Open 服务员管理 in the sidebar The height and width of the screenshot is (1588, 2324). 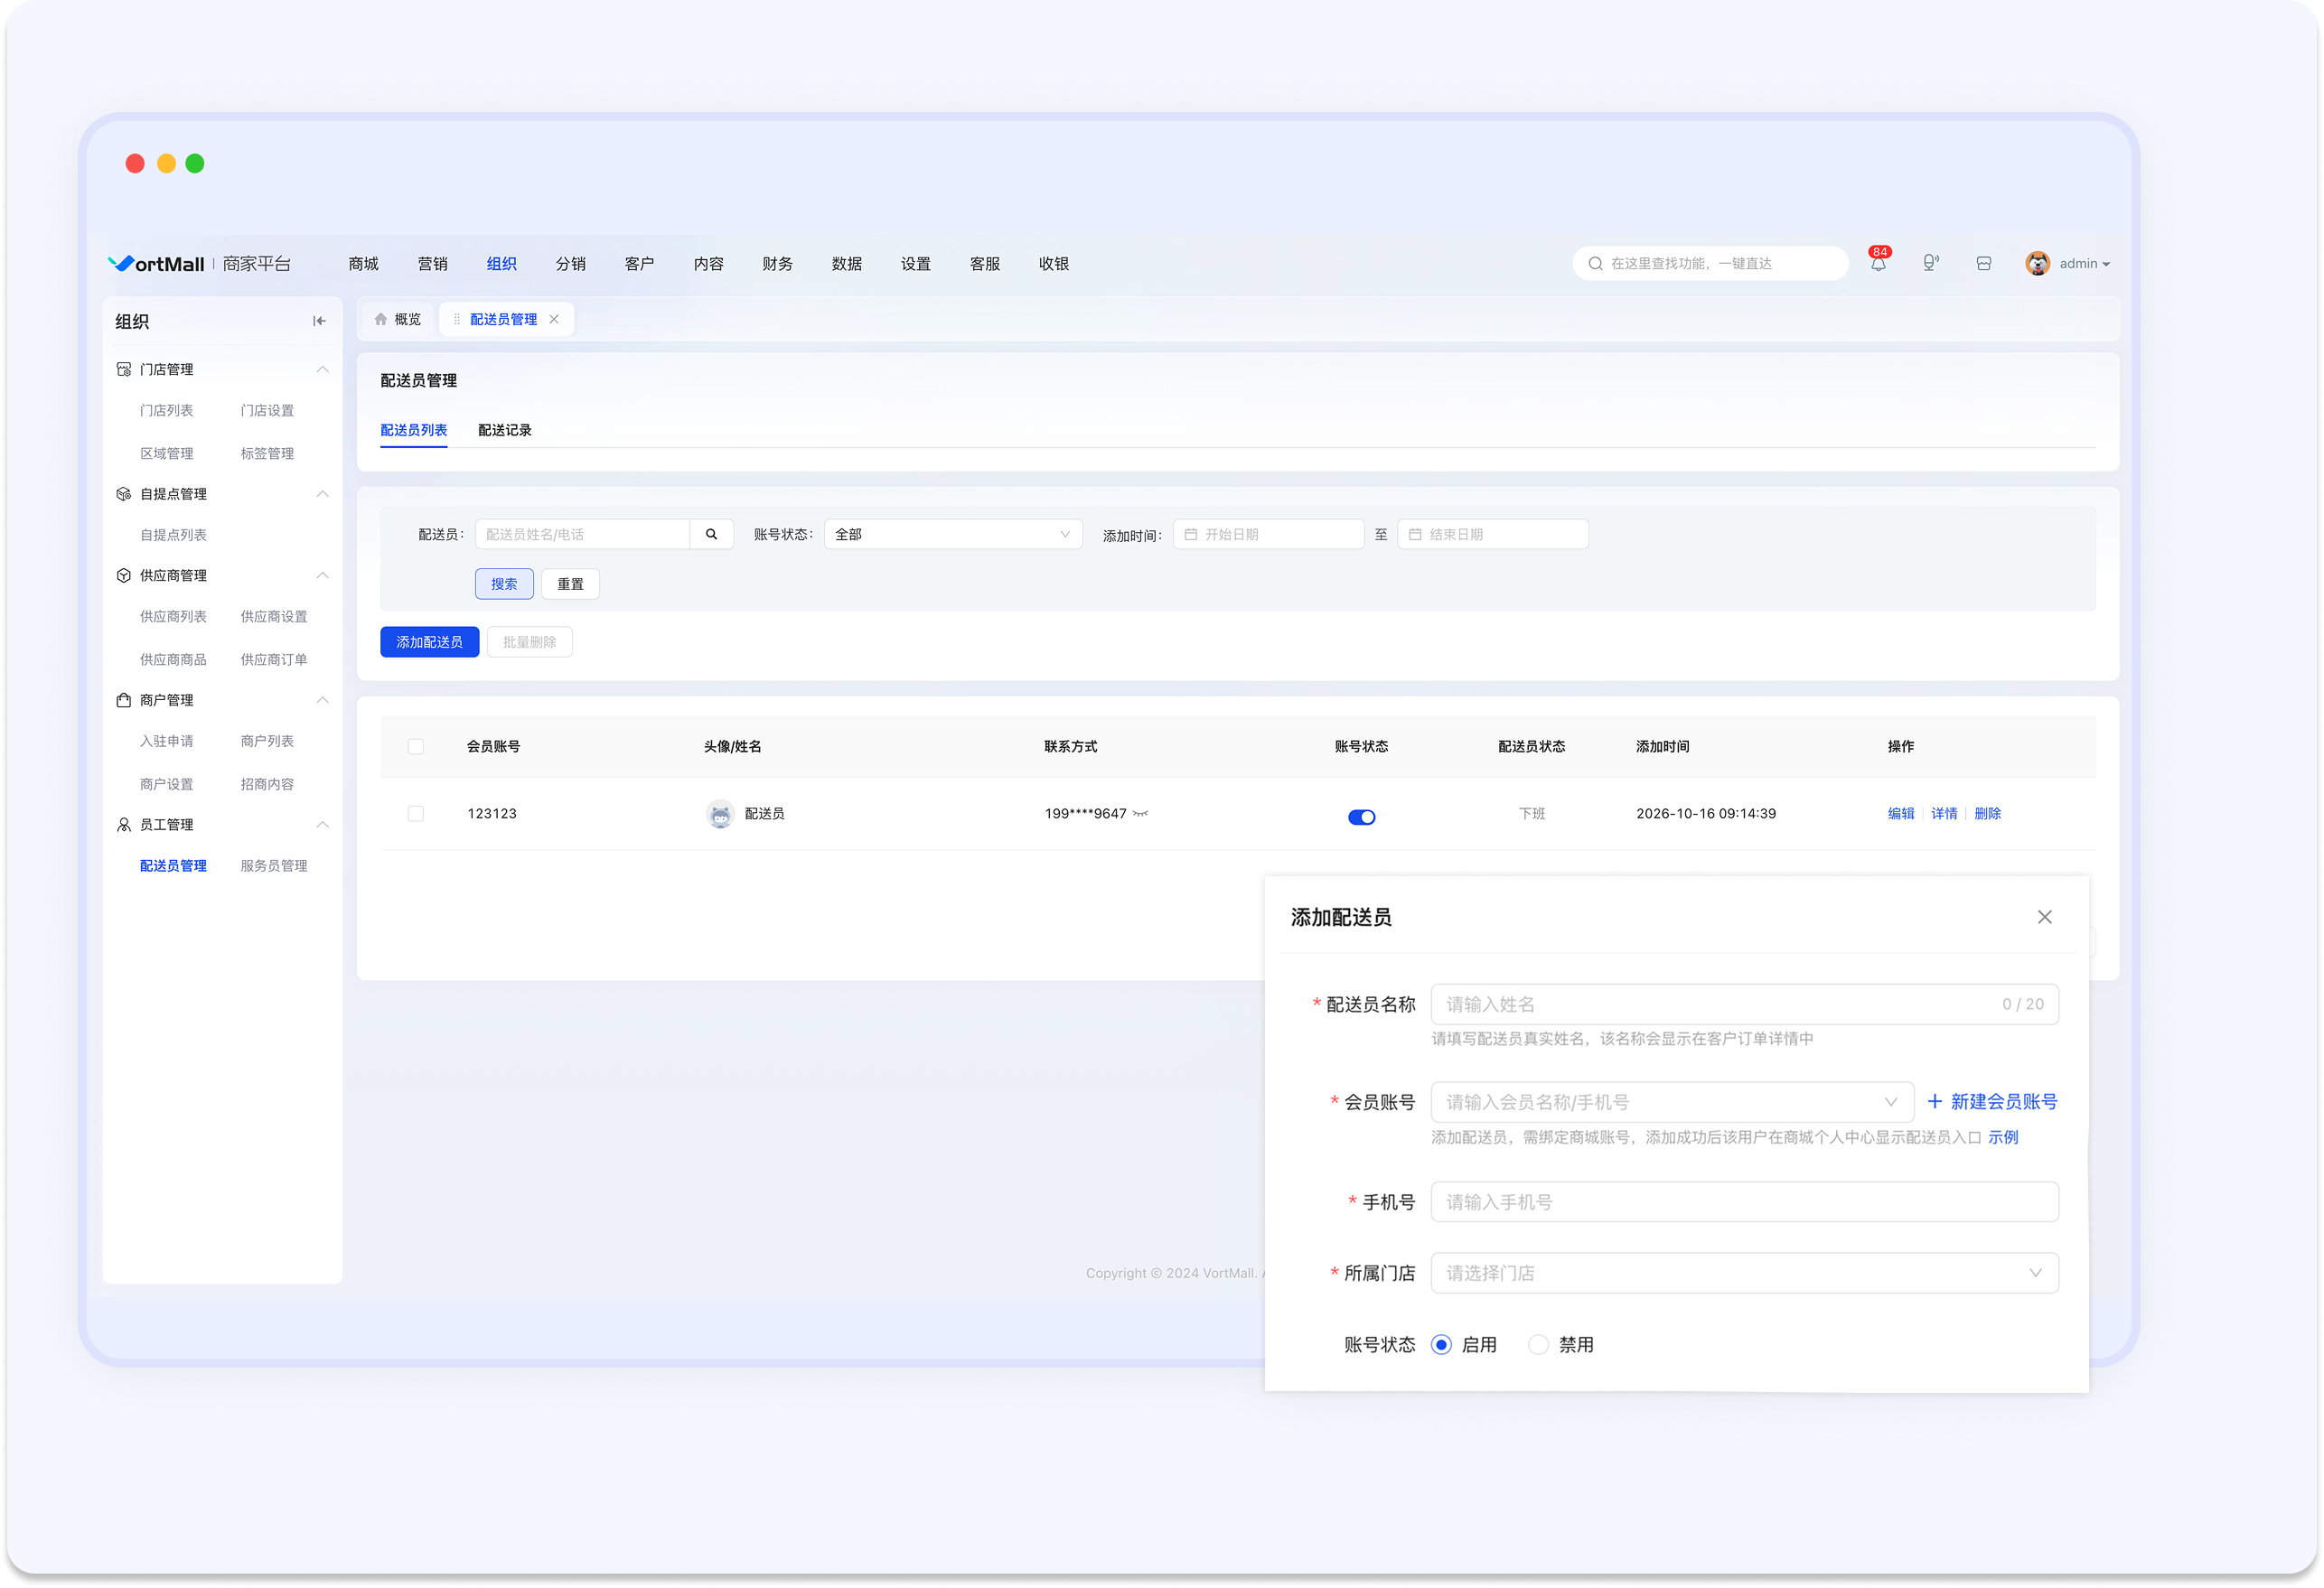(x=274, y=866)
